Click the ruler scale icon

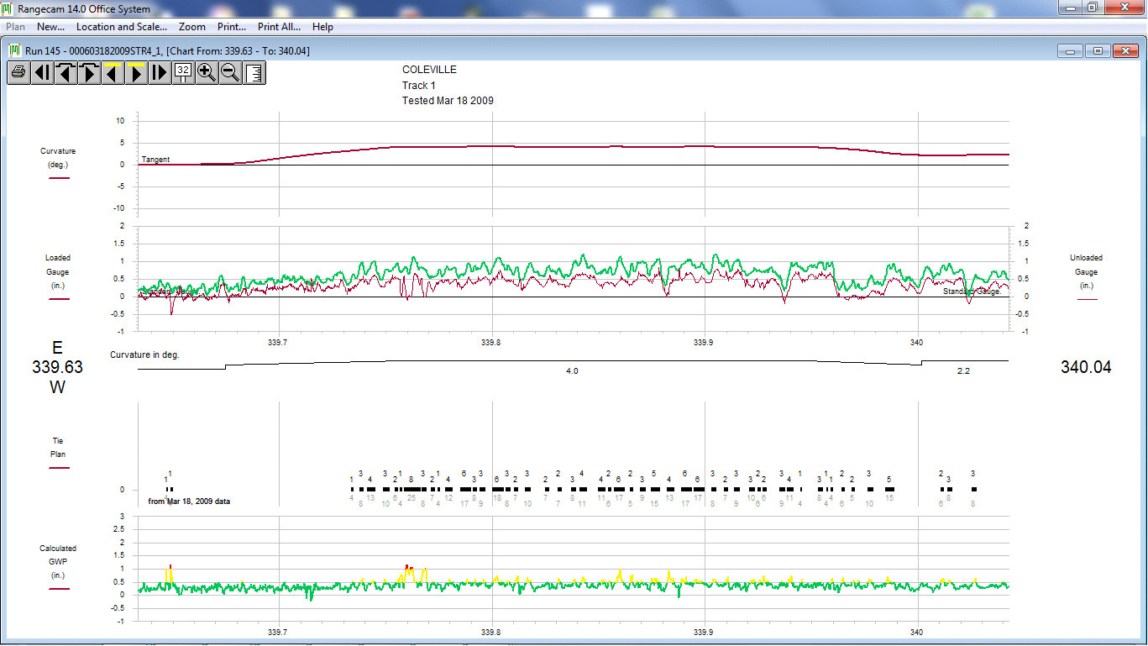pyautogui.click(x=254, y=73)
